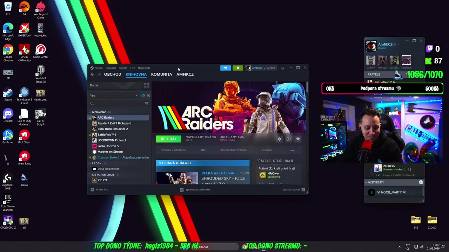This screenshot has width=449, height=252.
Task: Open Stránka v obchodu link
Action: pyautogui.click(x=173, y=150)
